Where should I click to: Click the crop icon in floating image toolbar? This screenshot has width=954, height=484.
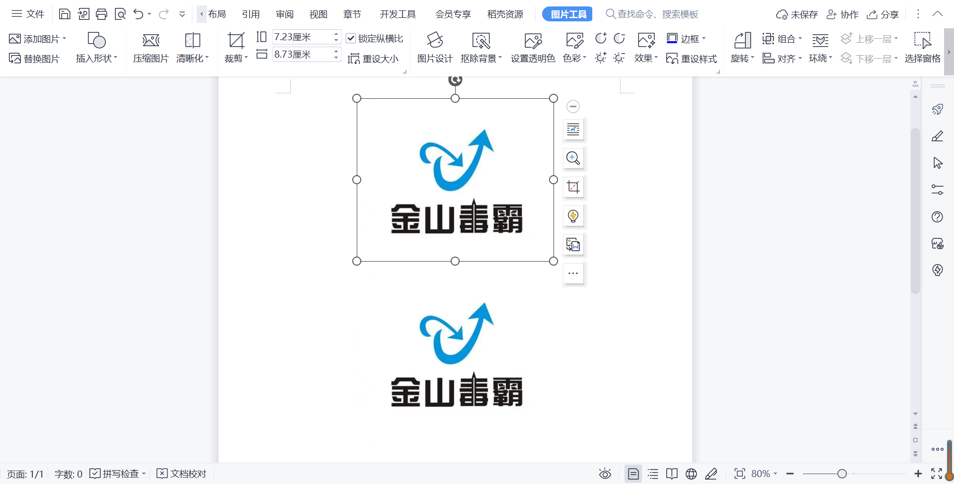(573, 187)
